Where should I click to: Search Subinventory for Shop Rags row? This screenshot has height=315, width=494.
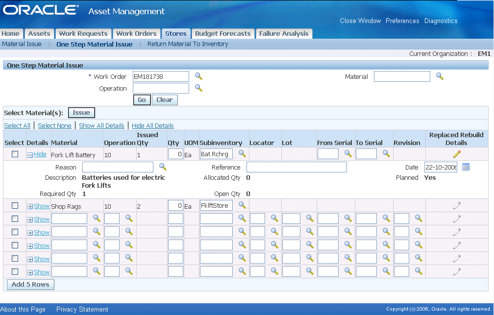coord(242,205)
